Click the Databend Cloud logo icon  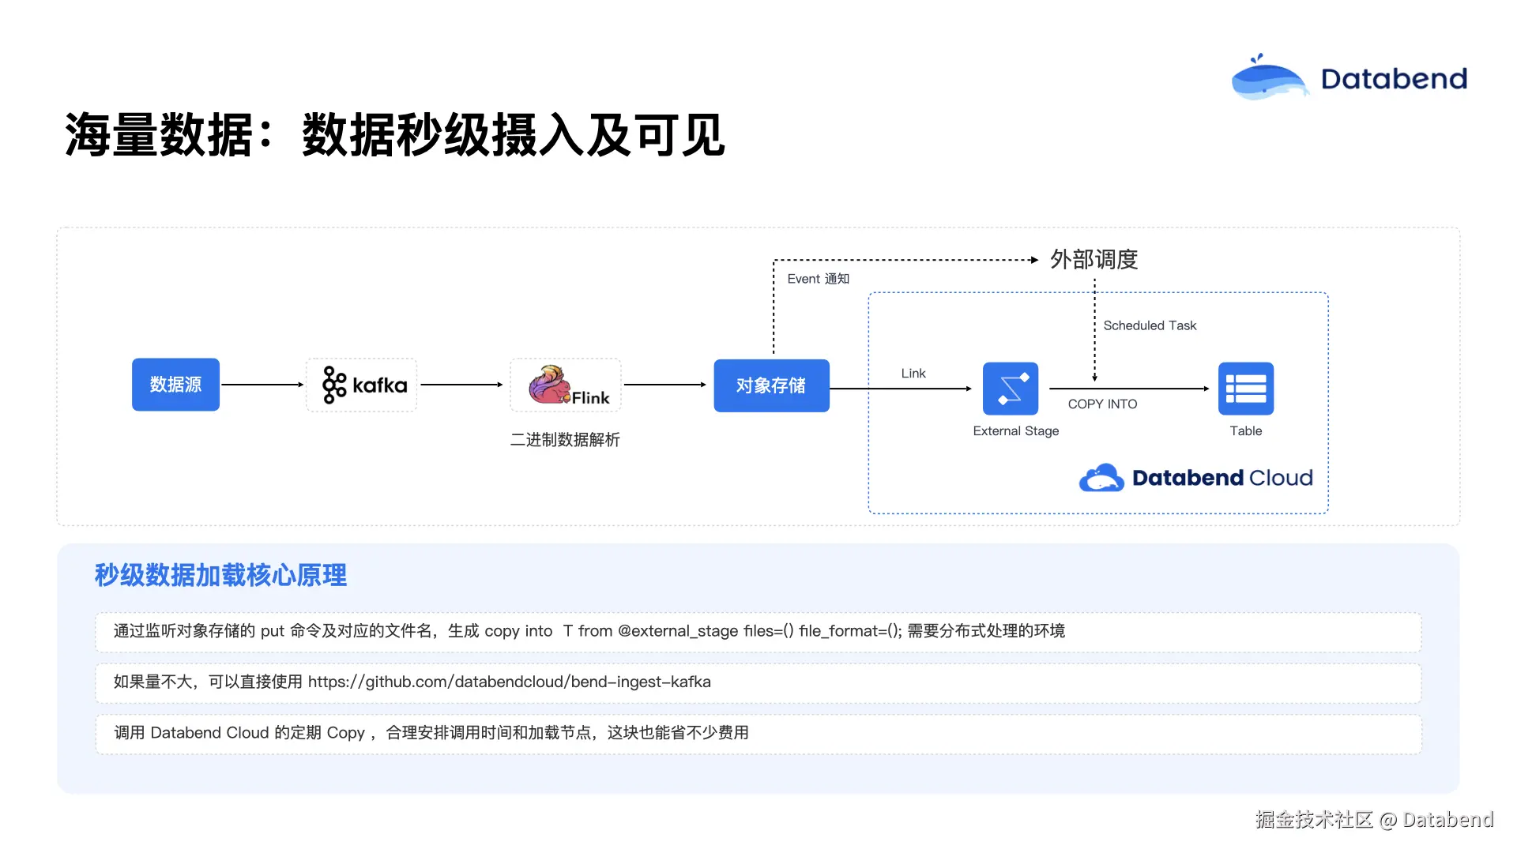pos(1101,478)
